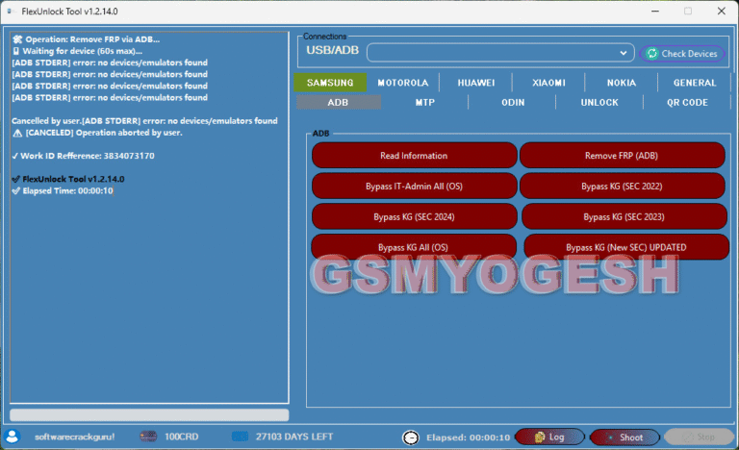Click the Elapsed: 00:00:10 status text
The height and width of the screenshot is (450, 739).
point(468,437)
